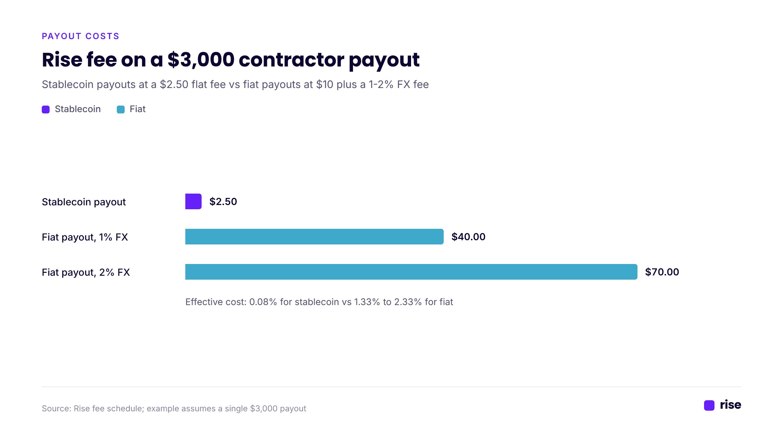Click the $2.50 value label
The width and height of the screenshot is (783, 440).
pyautogui.click(x=223, y=201)
